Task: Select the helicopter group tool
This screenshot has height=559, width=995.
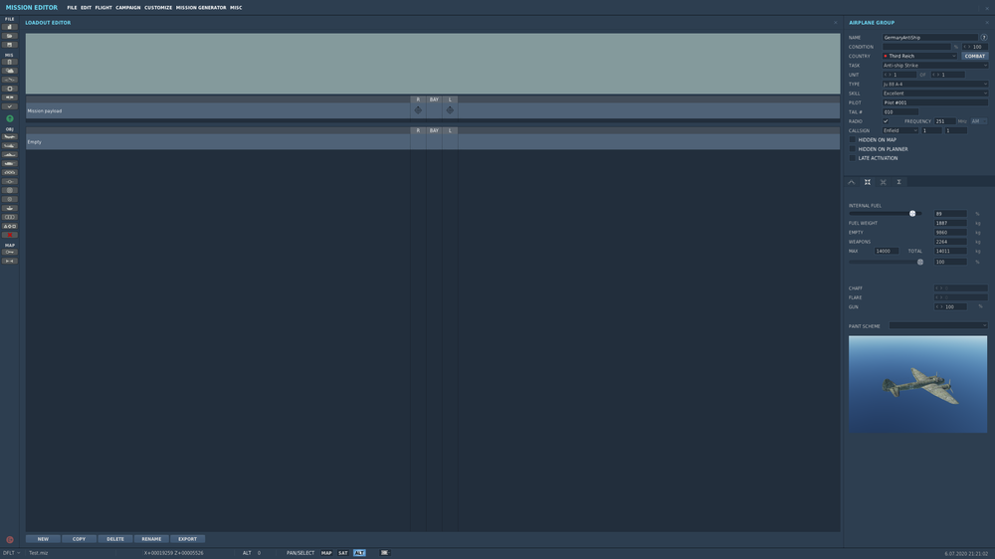Action: tap(10, 145)
